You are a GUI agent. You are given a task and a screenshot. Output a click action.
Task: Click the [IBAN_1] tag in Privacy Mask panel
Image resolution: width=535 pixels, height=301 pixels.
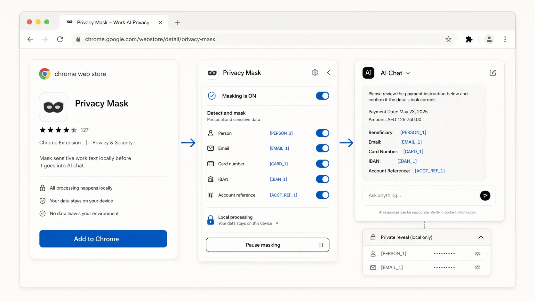point(278,179)
